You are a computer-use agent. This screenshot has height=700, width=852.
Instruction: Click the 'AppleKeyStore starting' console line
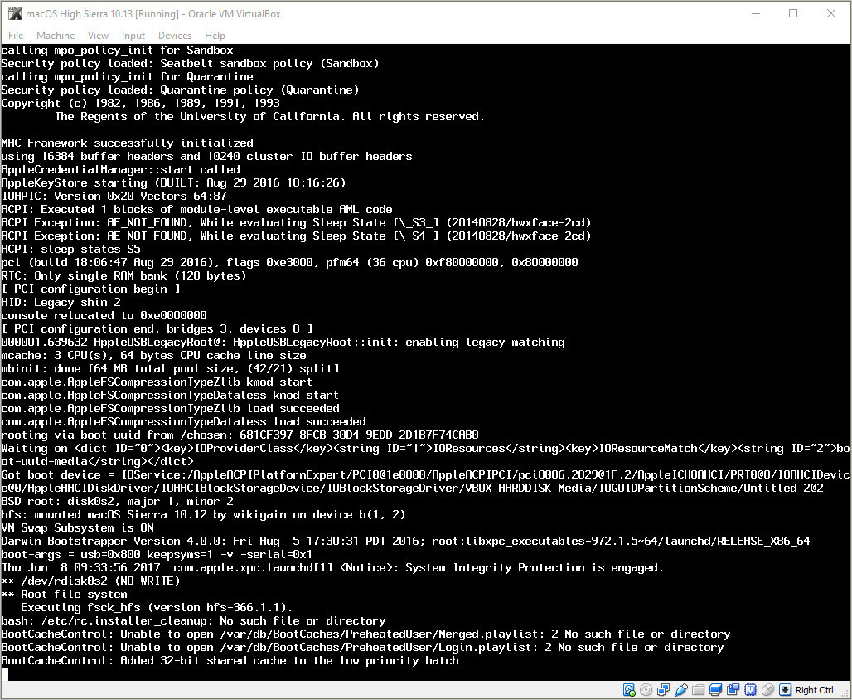173,182
